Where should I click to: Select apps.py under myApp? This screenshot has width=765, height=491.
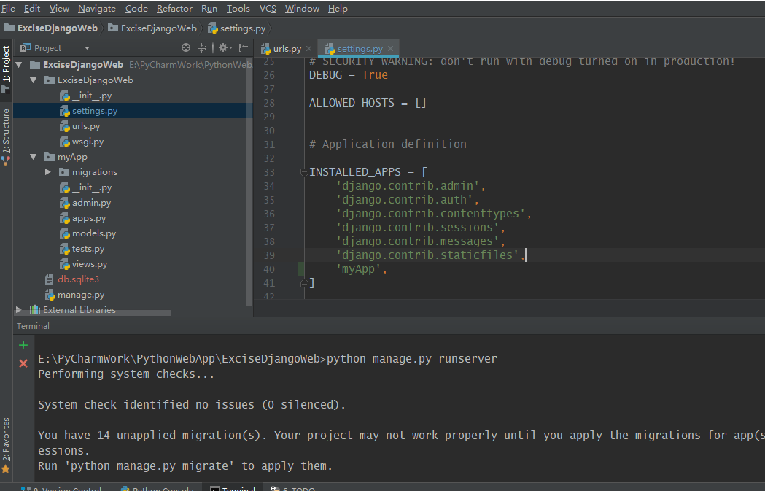(x=89, y=218)
